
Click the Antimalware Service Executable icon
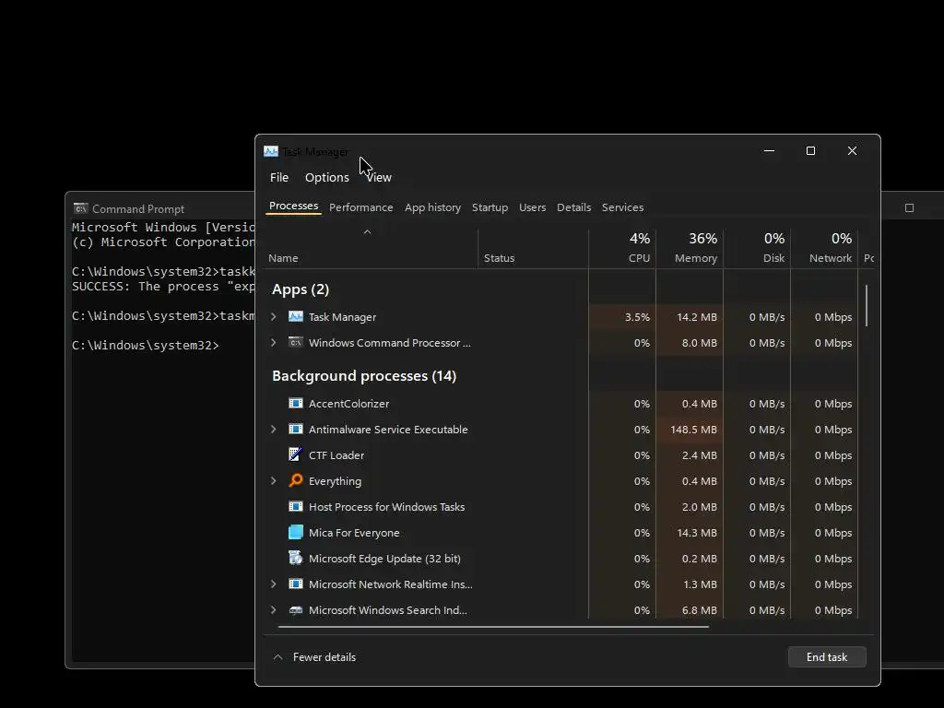296,430
